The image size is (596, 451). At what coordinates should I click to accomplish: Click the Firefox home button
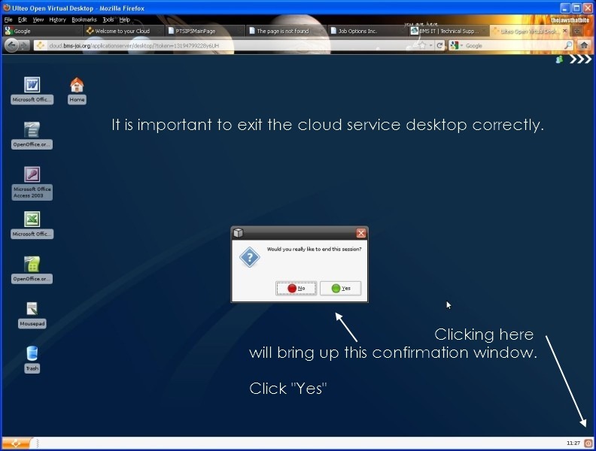click(583, 45)
